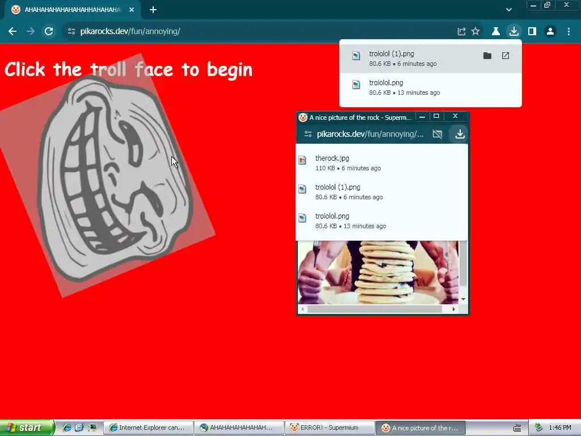Open the experiments flask icon
This screenshot has height=436, width=581.
(x=495, y=32)
